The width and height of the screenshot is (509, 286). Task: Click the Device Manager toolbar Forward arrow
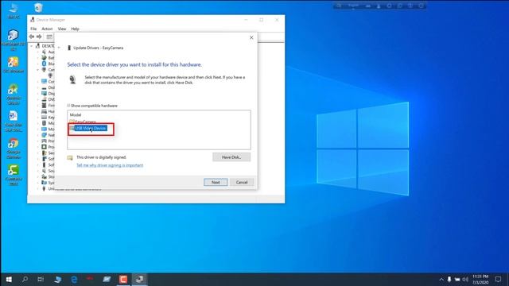pyautogui.click(x=39, y=37)
